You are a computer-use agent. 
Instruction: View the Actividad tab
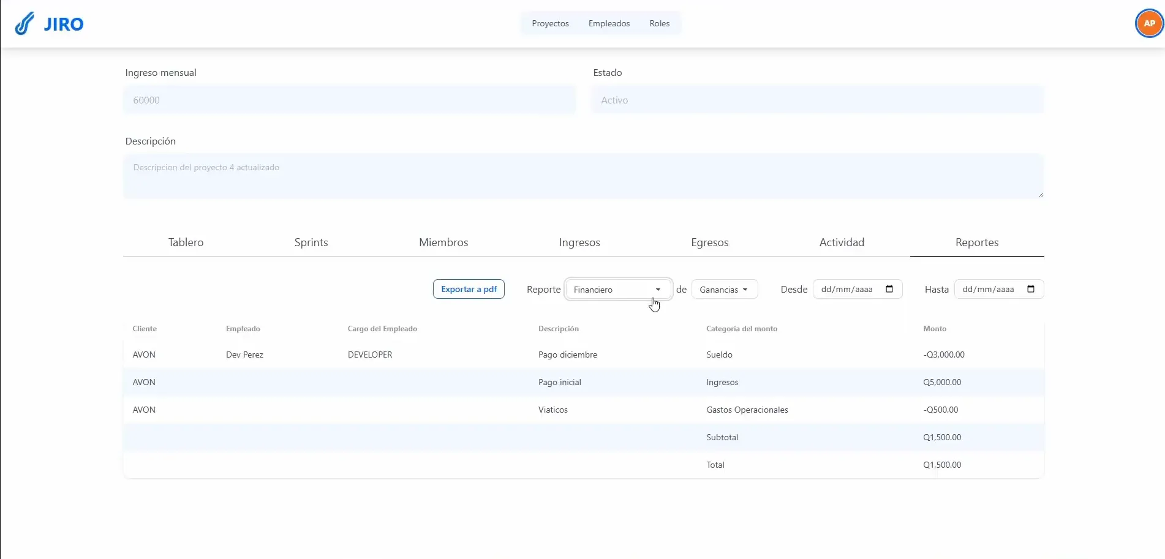point(842,242)
